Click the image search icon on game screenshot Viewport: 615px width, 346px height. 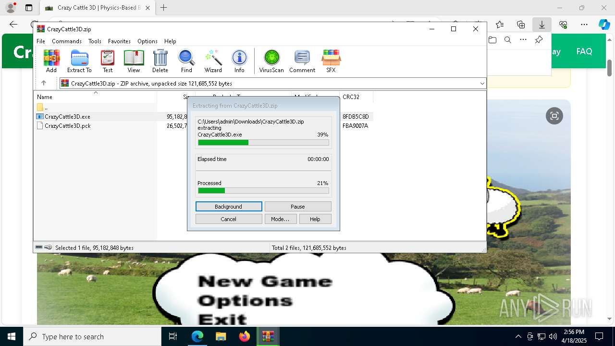554,116
